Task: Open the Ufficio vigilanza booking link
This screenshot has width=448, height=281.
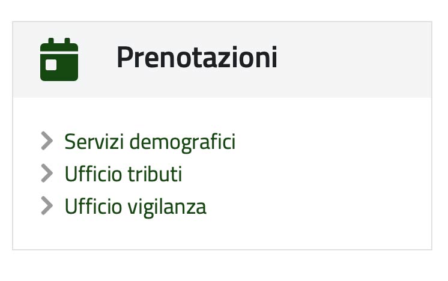Action: (x=136, y=207)
